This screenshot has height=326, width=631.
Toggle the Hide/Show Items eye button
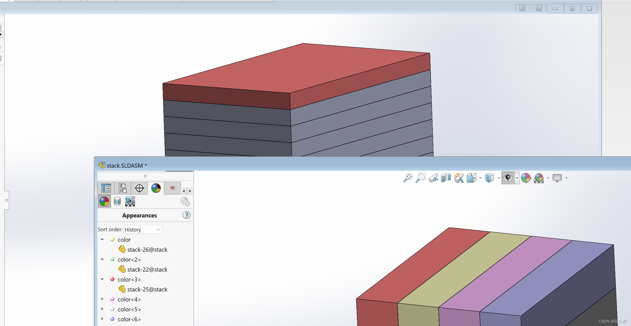pyautogui.click(x=508, y=178)
